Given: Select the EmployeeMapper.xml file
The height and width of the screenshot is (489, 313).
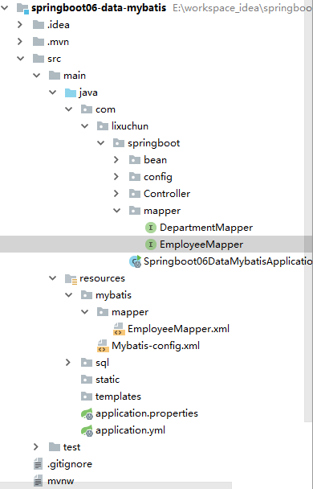Looking at the screenshot, I should pos(178,329).
